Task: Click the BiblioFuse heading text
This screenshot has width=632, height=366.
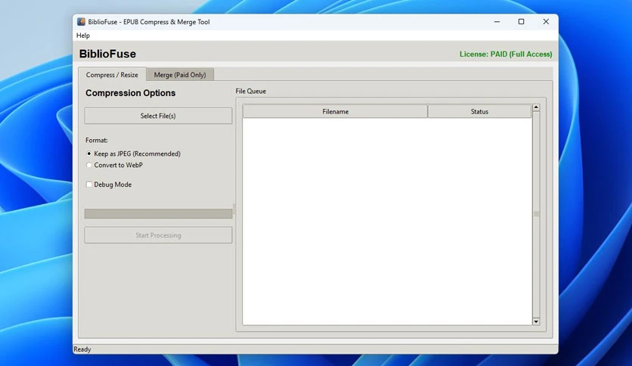Action: (107, 54)
